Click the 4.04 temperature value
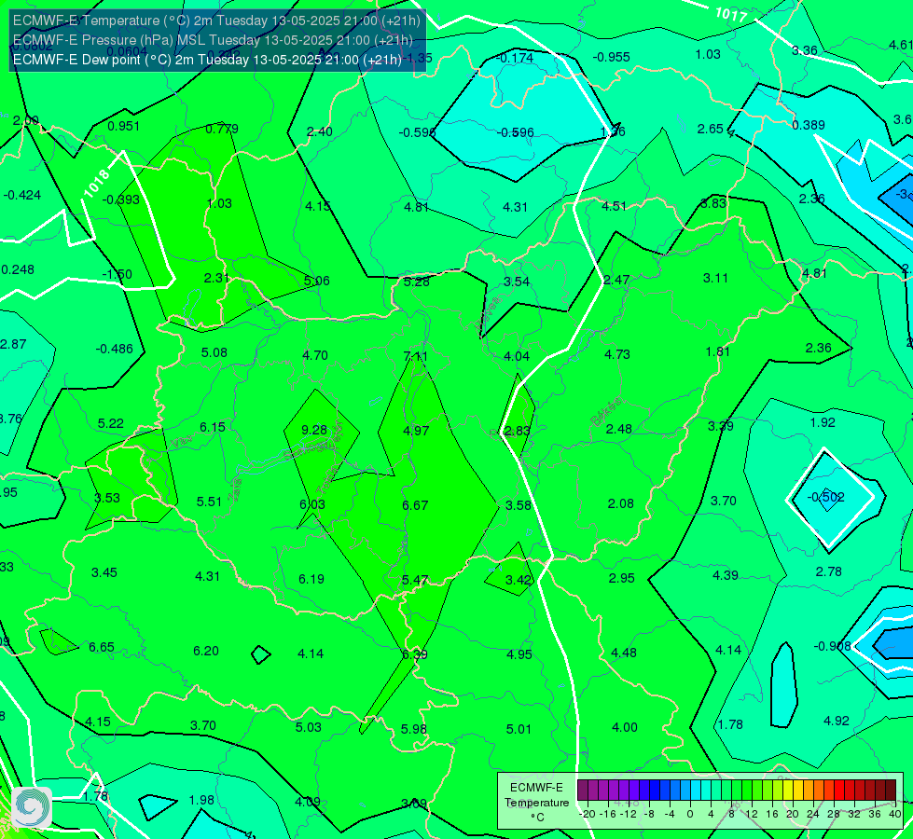The width and height of the screenshot is (913, 839). 517,356
